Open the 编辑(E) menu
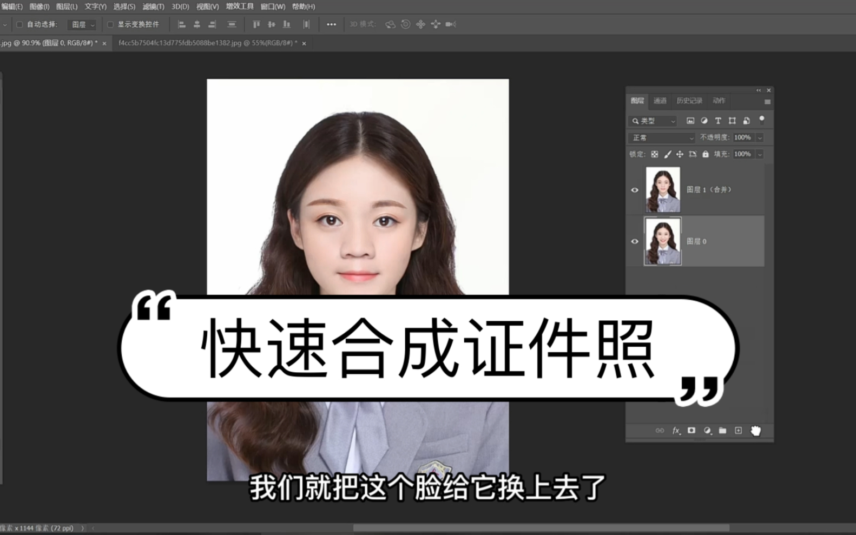 11,6
